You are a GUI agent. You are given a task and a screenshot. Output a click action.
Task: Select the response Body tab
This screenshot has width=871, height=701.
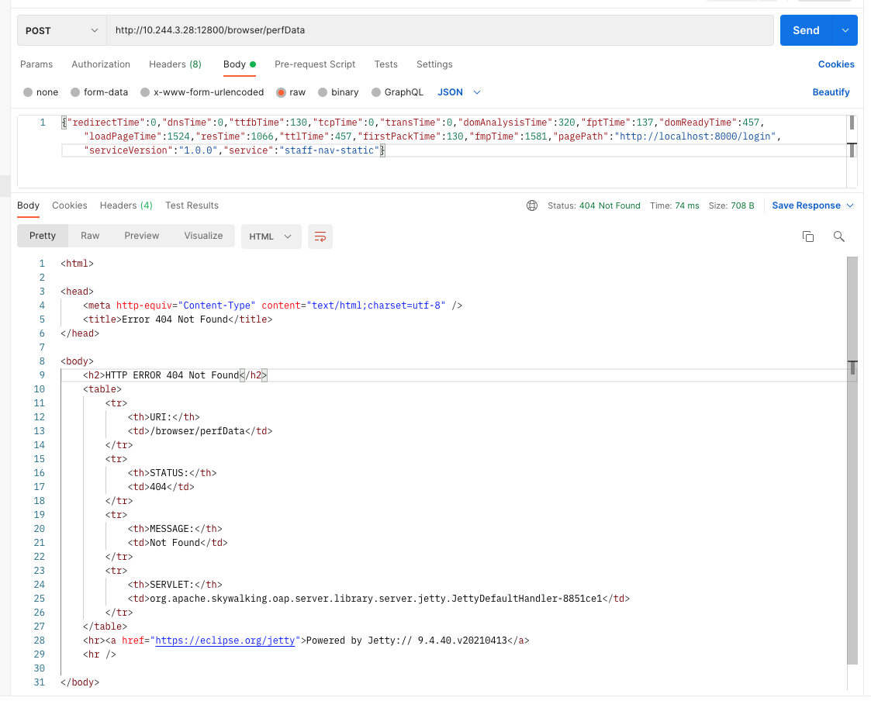coord(29,205)
